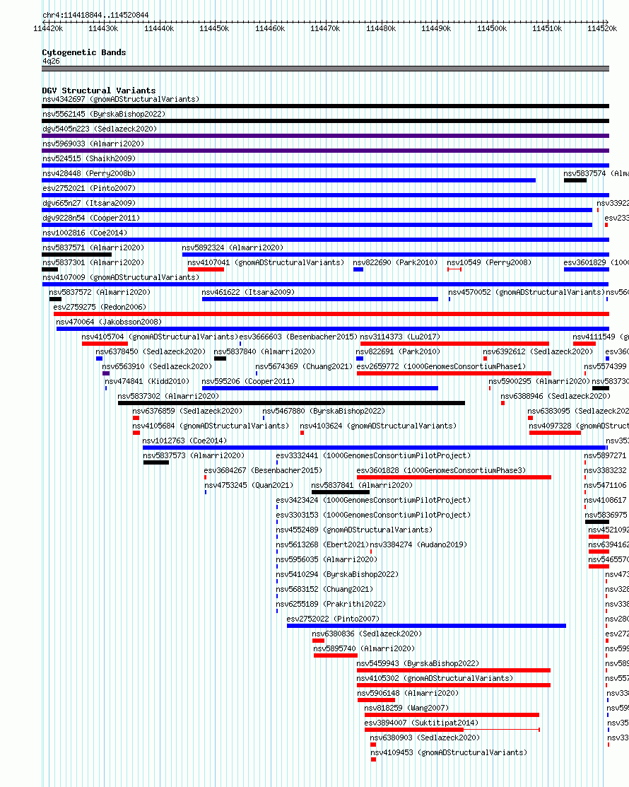Select nsv4103624 gnomAD label
The width and height of the screenshot is (629, 787).
(378, 426)
